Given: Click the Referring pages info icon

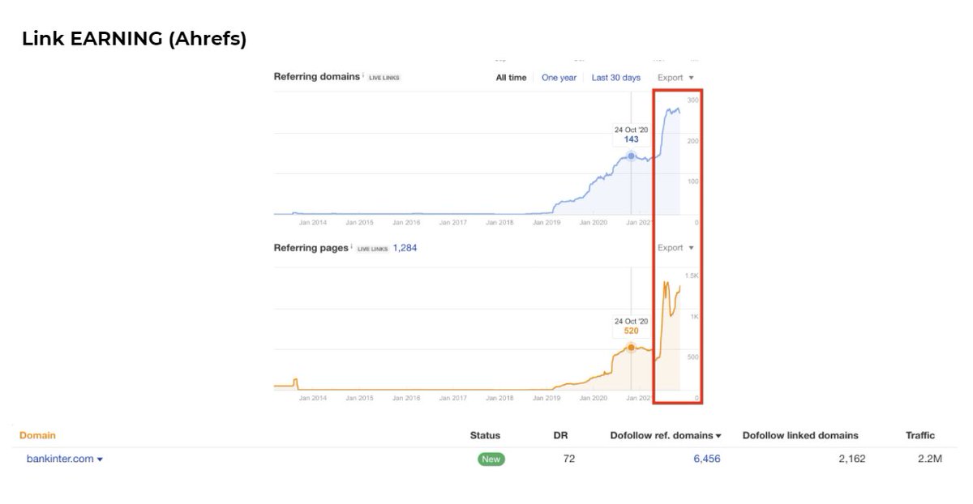Looking at the screenshot, I should tap(350, 246).
